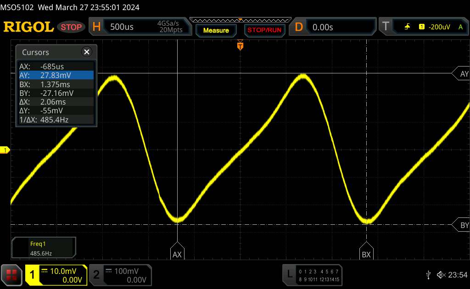The image size is (470, 289).
Task: Toggle acquisition with STOP/RUN button
Action: 264,30
